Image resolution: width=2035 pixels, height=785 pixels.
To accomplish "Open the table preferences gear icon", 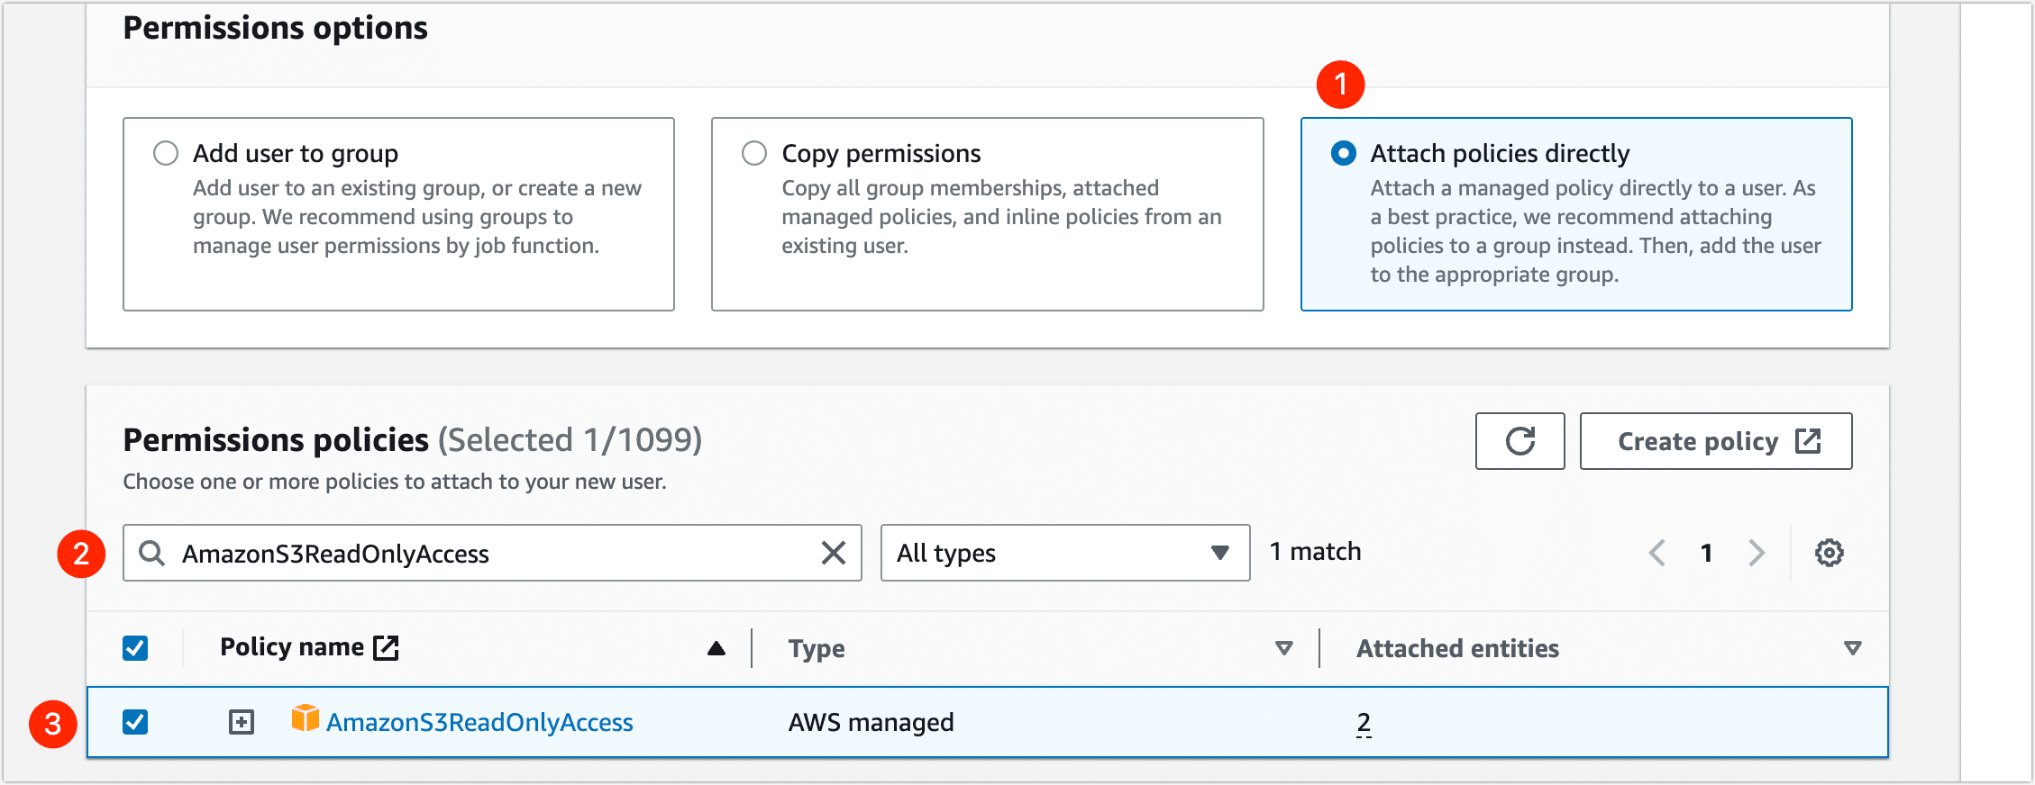I will [x=1829, y=553].
